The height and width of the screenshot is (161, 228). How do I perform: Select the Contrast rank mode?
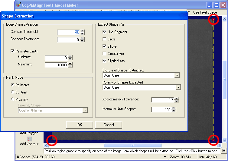(13, 92)
